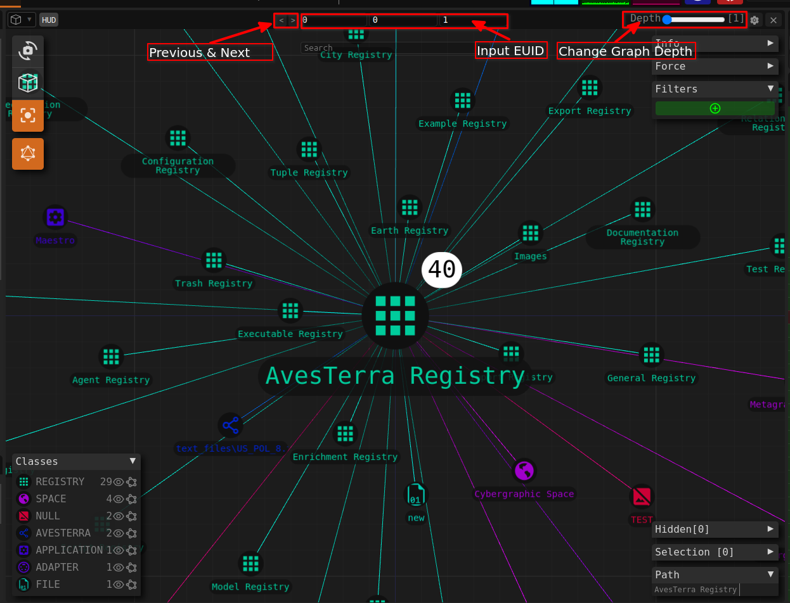Open the view mode cube dropdown
This screenshot has height=603, width=790.
pos(22,20)
